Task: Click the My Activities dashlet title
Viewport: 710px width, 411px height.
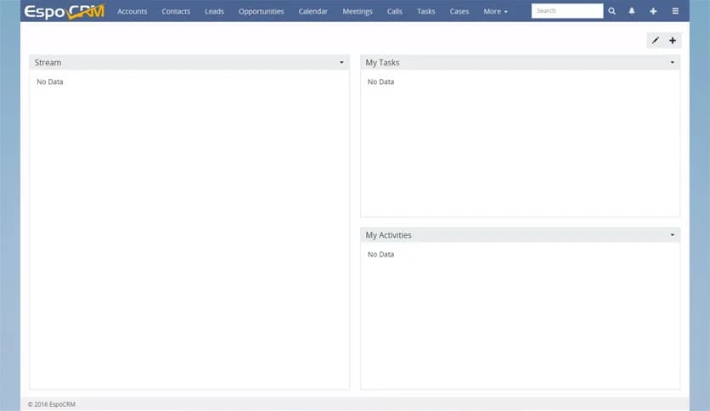Action: coord(388,235)
